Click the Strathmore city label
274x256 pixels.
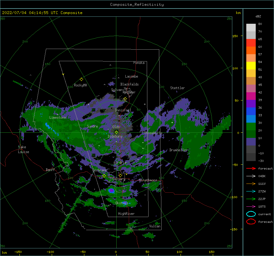(x=148, y=180)
